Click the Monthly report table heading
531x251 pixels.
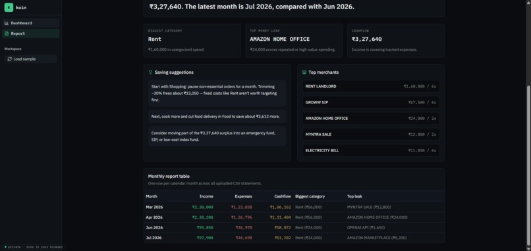click(169, 176)
